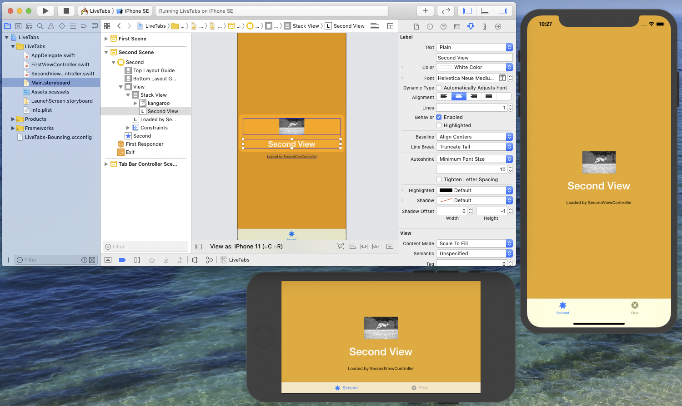This screenshot has height=406, width=682.
Task: Hide document outline via canvas toggle
Action: click(x=199, y=247)
